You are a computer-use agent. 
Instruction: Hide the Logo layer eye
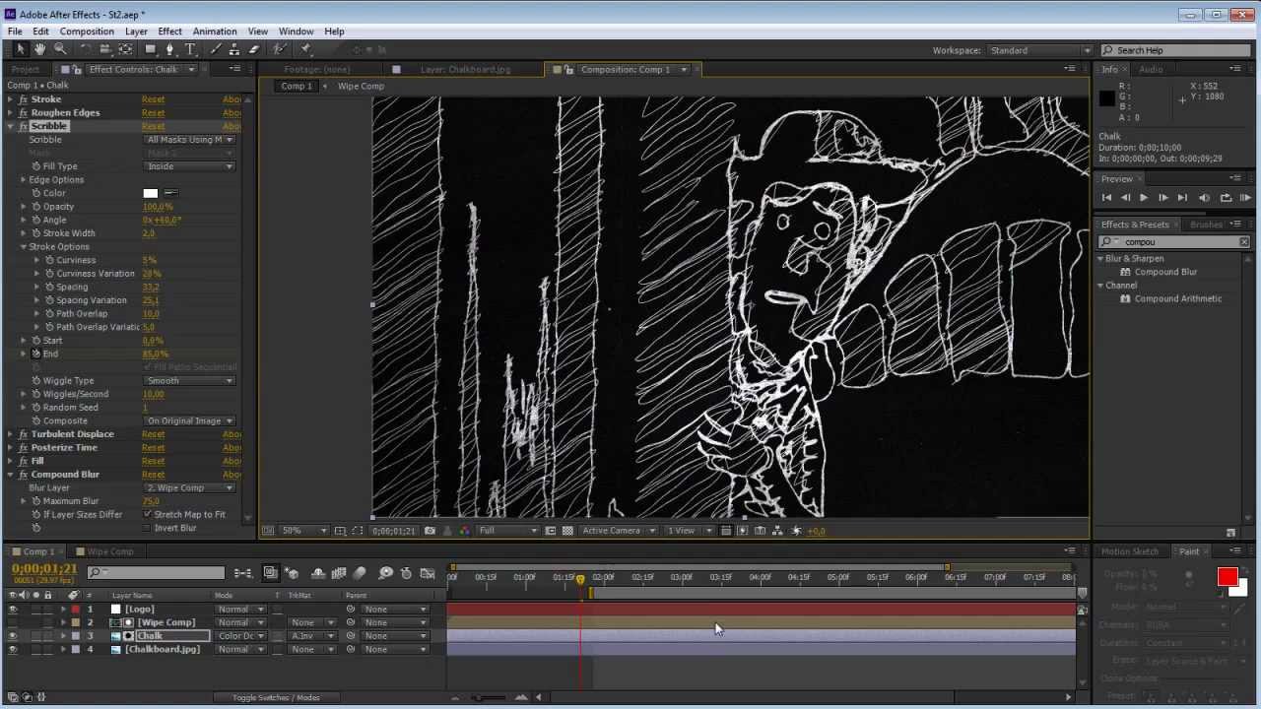click(x=13, y=610)
